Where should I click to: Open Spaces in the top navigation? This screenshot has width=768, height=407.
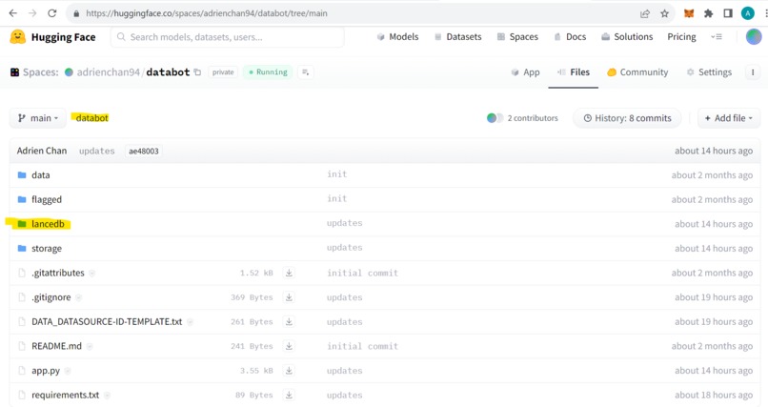pos(517,37)
